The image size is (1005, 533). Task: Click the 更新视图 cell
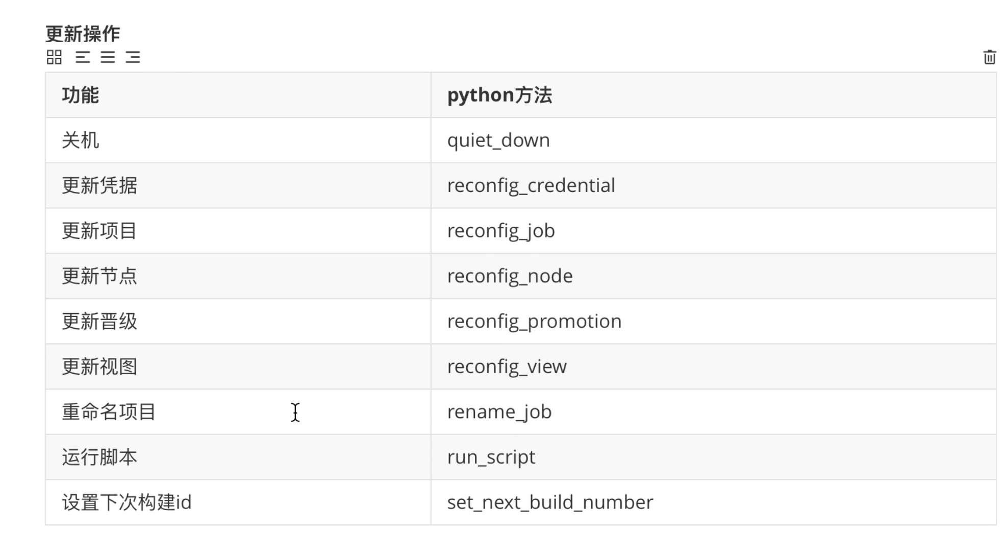(238, 367)
